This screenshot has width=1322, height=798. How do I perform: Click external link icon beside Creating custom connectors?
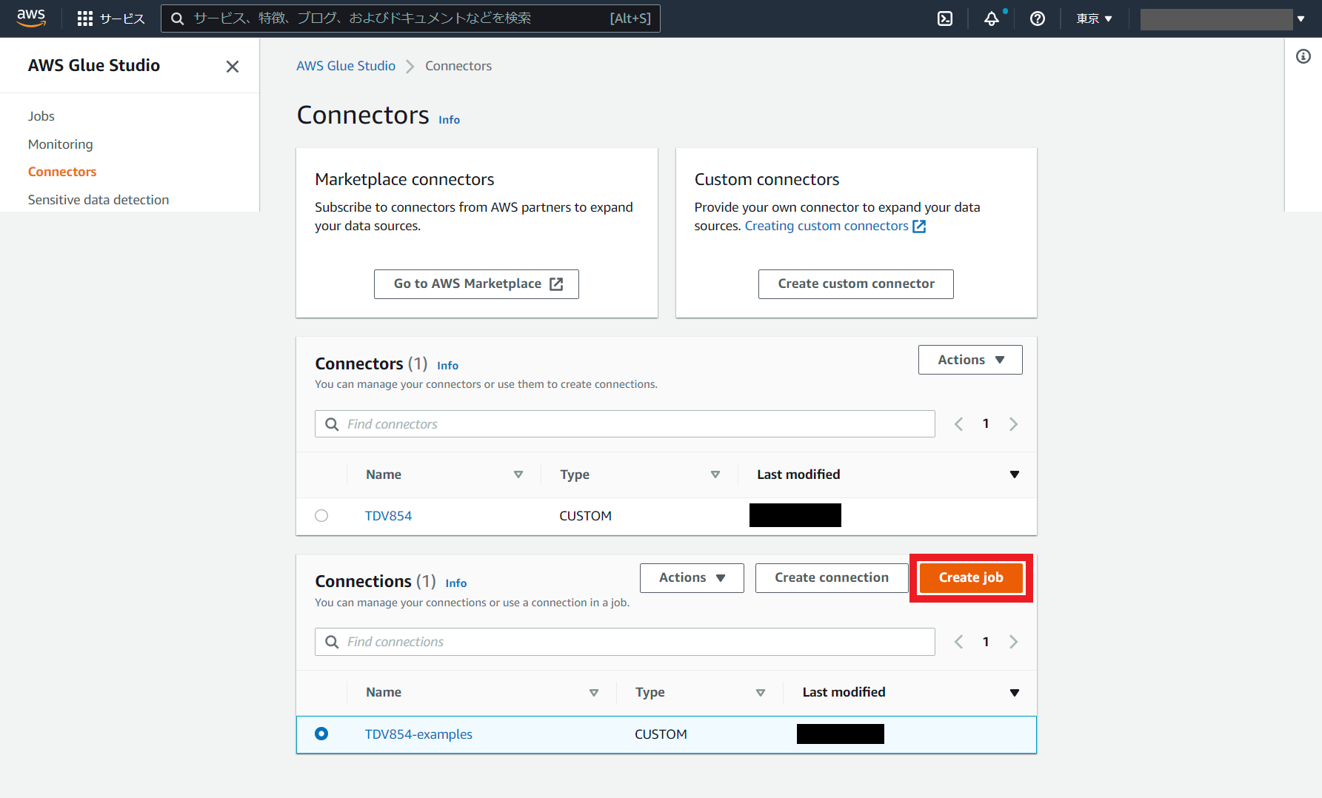point(919,227)
